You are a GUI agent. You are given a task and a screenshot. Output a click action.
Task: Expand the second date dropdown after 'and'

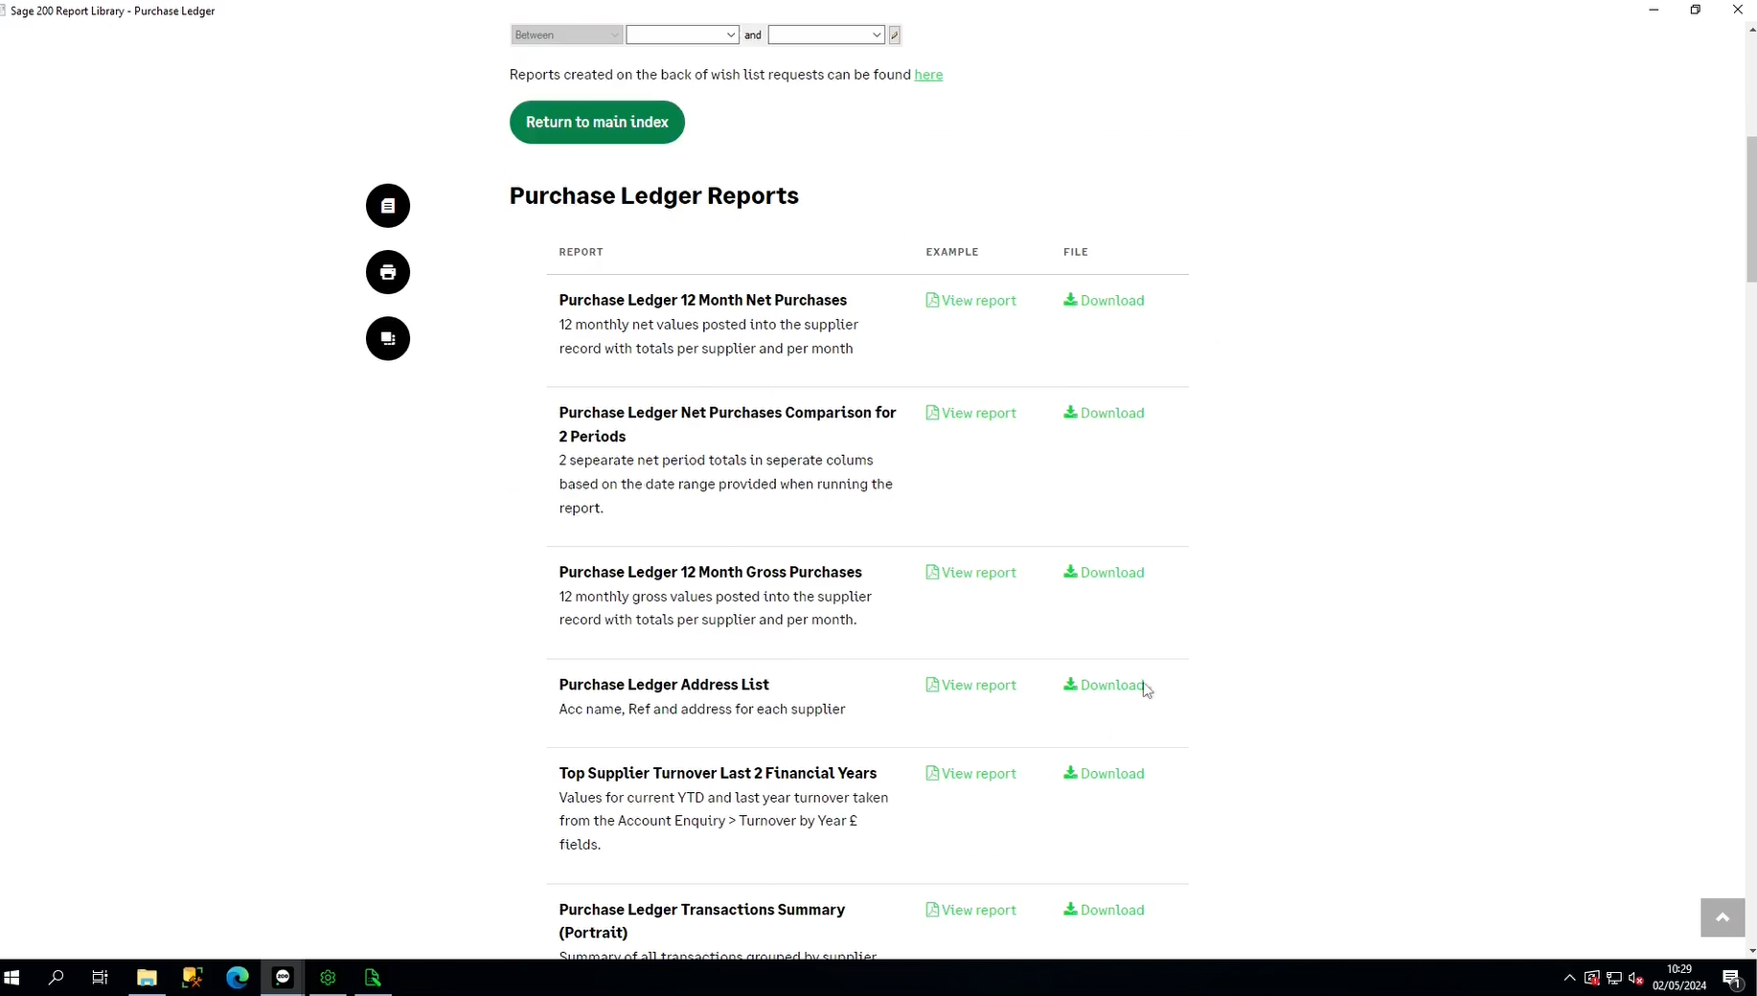coord(825,35)
